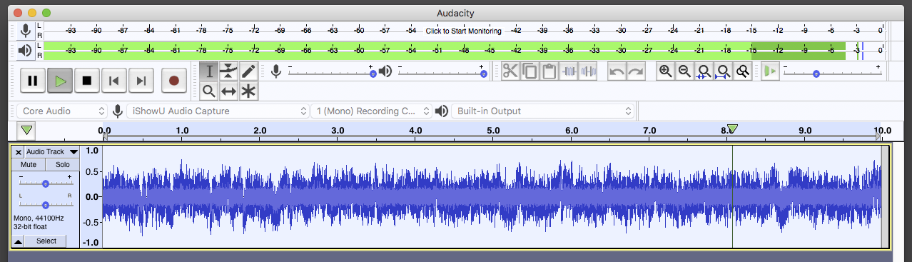Adjust the track gain slider
This screenshot has width=912, height=262.
click(46, 183)
